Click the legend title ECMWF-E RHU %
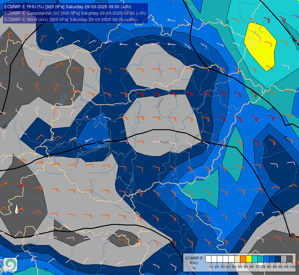This screenshot has width=299, height=275. tap(194, 263)
